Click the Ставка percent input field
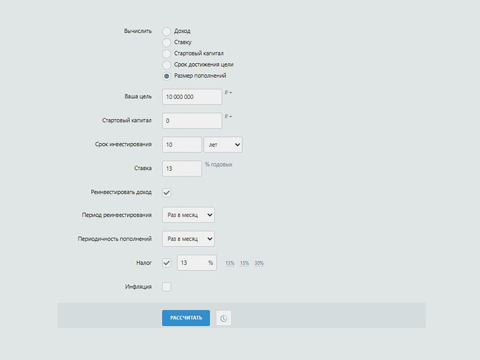480x360 pixels. (x=182, y=169)
